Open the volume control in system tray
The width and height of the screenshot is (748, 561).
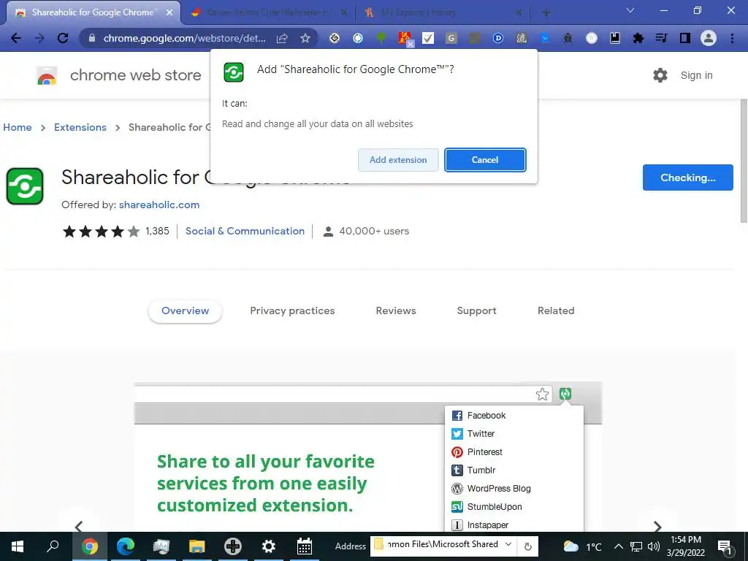[654, 546]
